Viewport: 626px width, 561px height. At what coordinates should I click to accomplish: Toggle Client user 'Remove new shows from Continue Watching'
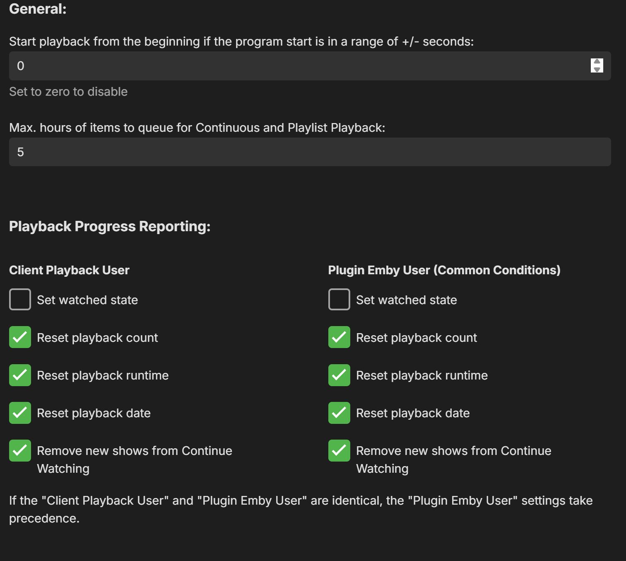(x=20, y=450)
